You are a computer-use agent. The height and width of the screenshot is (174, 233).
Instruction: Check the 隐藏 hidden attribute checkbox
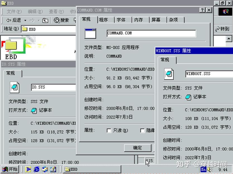pyautogui.click(x=142, y=130)
